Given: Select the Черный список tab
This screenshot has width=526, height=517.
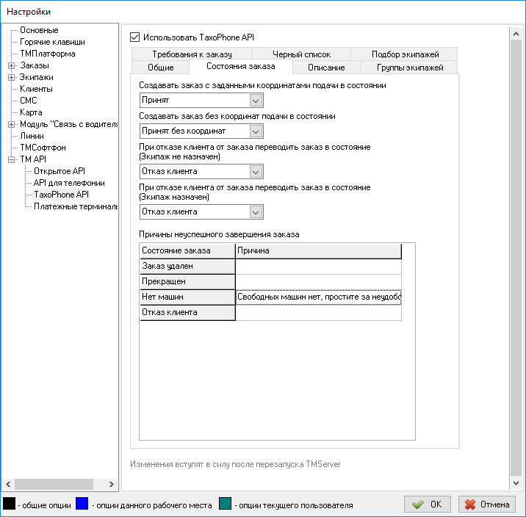Looking at the screenshot, I should coord(301,54).
